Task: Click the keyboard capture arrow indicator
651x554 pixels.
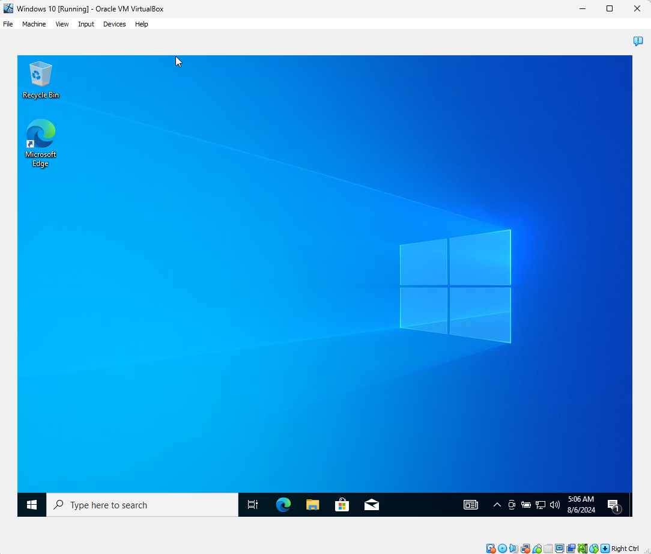Action: click(605, 549)
